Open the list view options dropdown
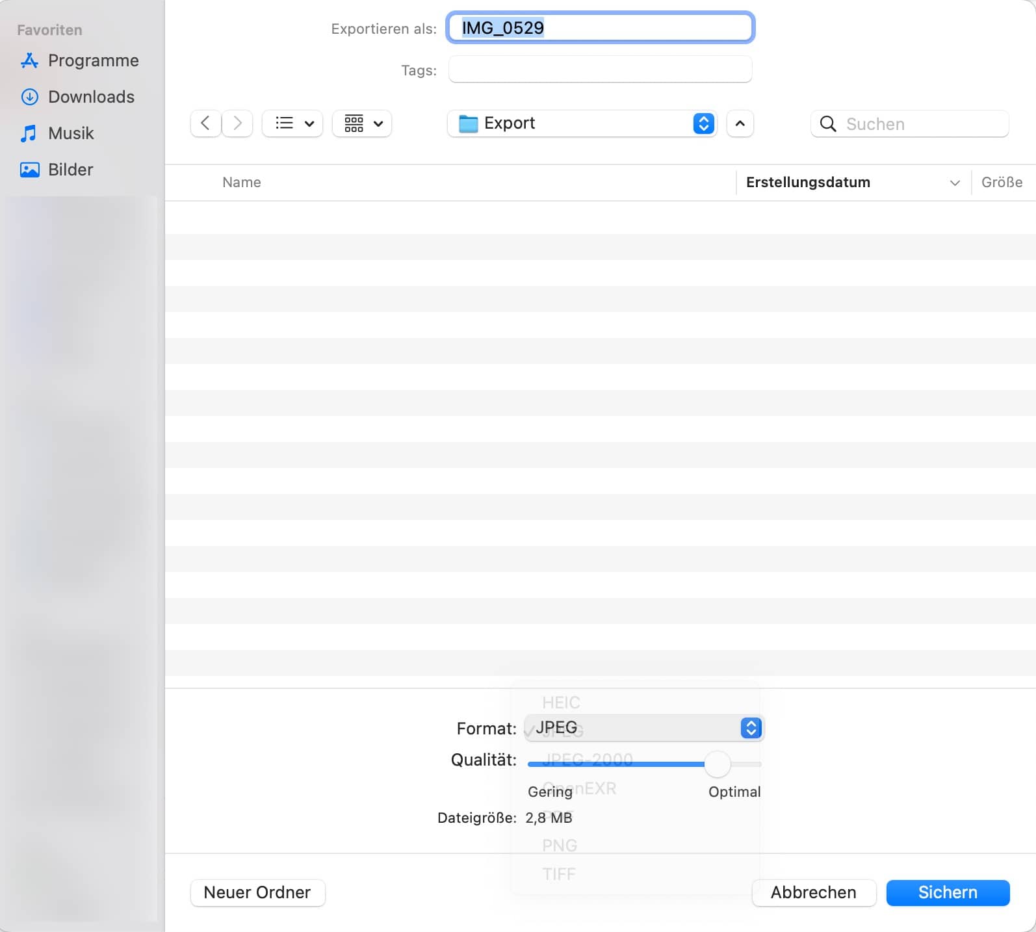The width and height of the screenshot is (1036, 932). (x=292, y=123)
